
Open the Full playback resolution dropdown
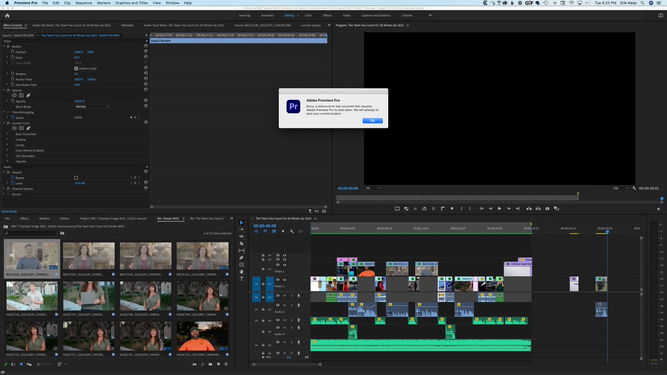(x=620, y=188)
